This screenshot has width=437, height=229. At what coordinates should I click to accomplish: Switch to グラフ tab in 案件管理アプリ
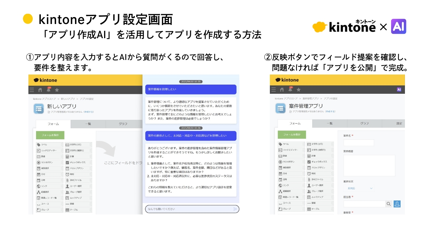point(365,124)
